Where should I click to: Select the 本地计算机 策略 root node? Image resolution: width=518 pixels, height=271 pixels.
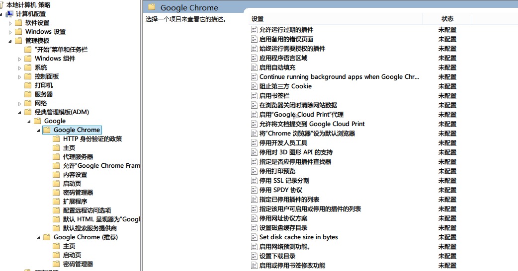pyautogui.click(x=28, y=5)
